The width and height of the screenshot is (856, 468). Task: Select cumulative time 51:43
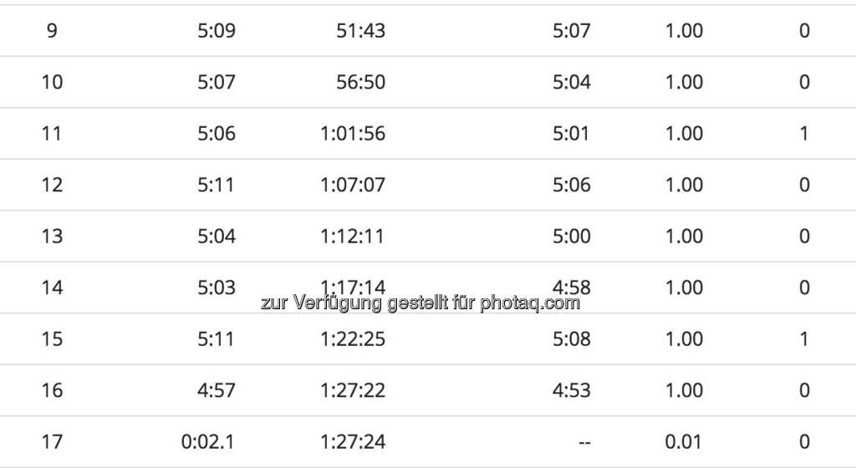click(359, 31)
